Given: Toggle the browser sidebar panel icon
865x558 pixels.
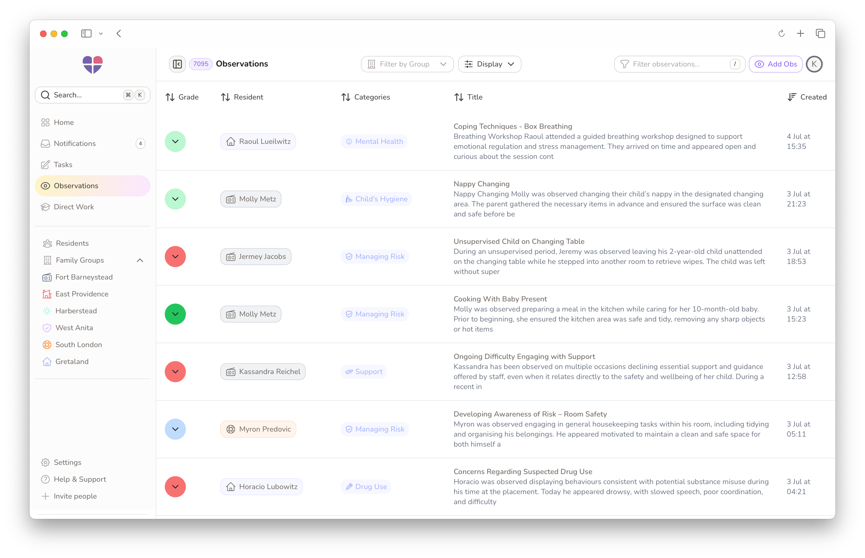Looking at the screenshot, I should (86, 34).
